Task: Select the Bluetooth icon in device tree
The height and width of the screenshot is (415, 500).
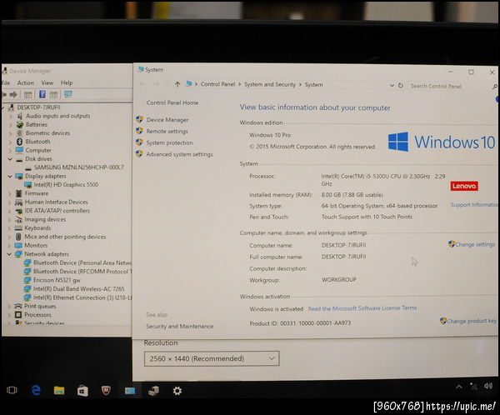Action: (x=19, y=142)
